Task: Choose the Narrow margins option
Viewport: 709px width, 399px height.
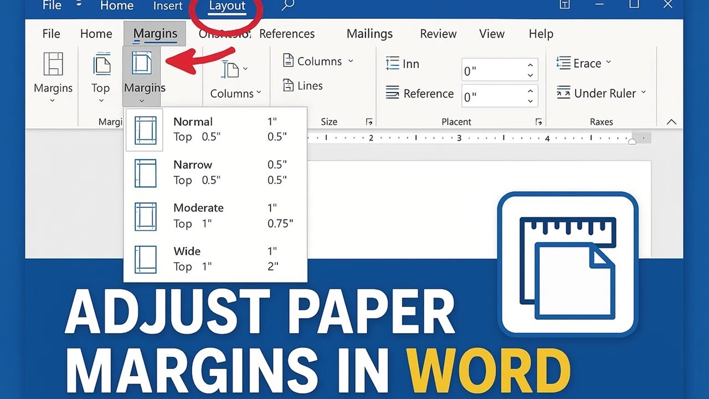Action: click(215, 172)
